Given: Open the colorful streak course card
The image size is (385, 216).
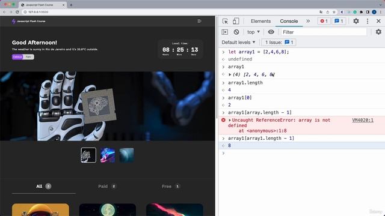Looking at the screenshot, I should (174, 209).
